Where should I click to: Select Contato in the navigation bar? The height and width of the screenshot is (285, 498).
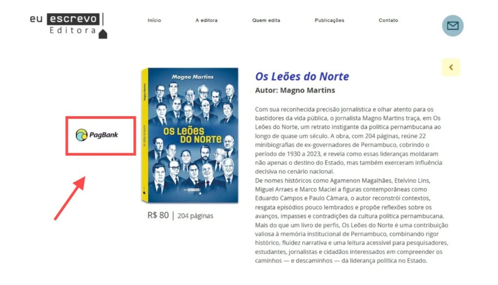click(388, 20)
